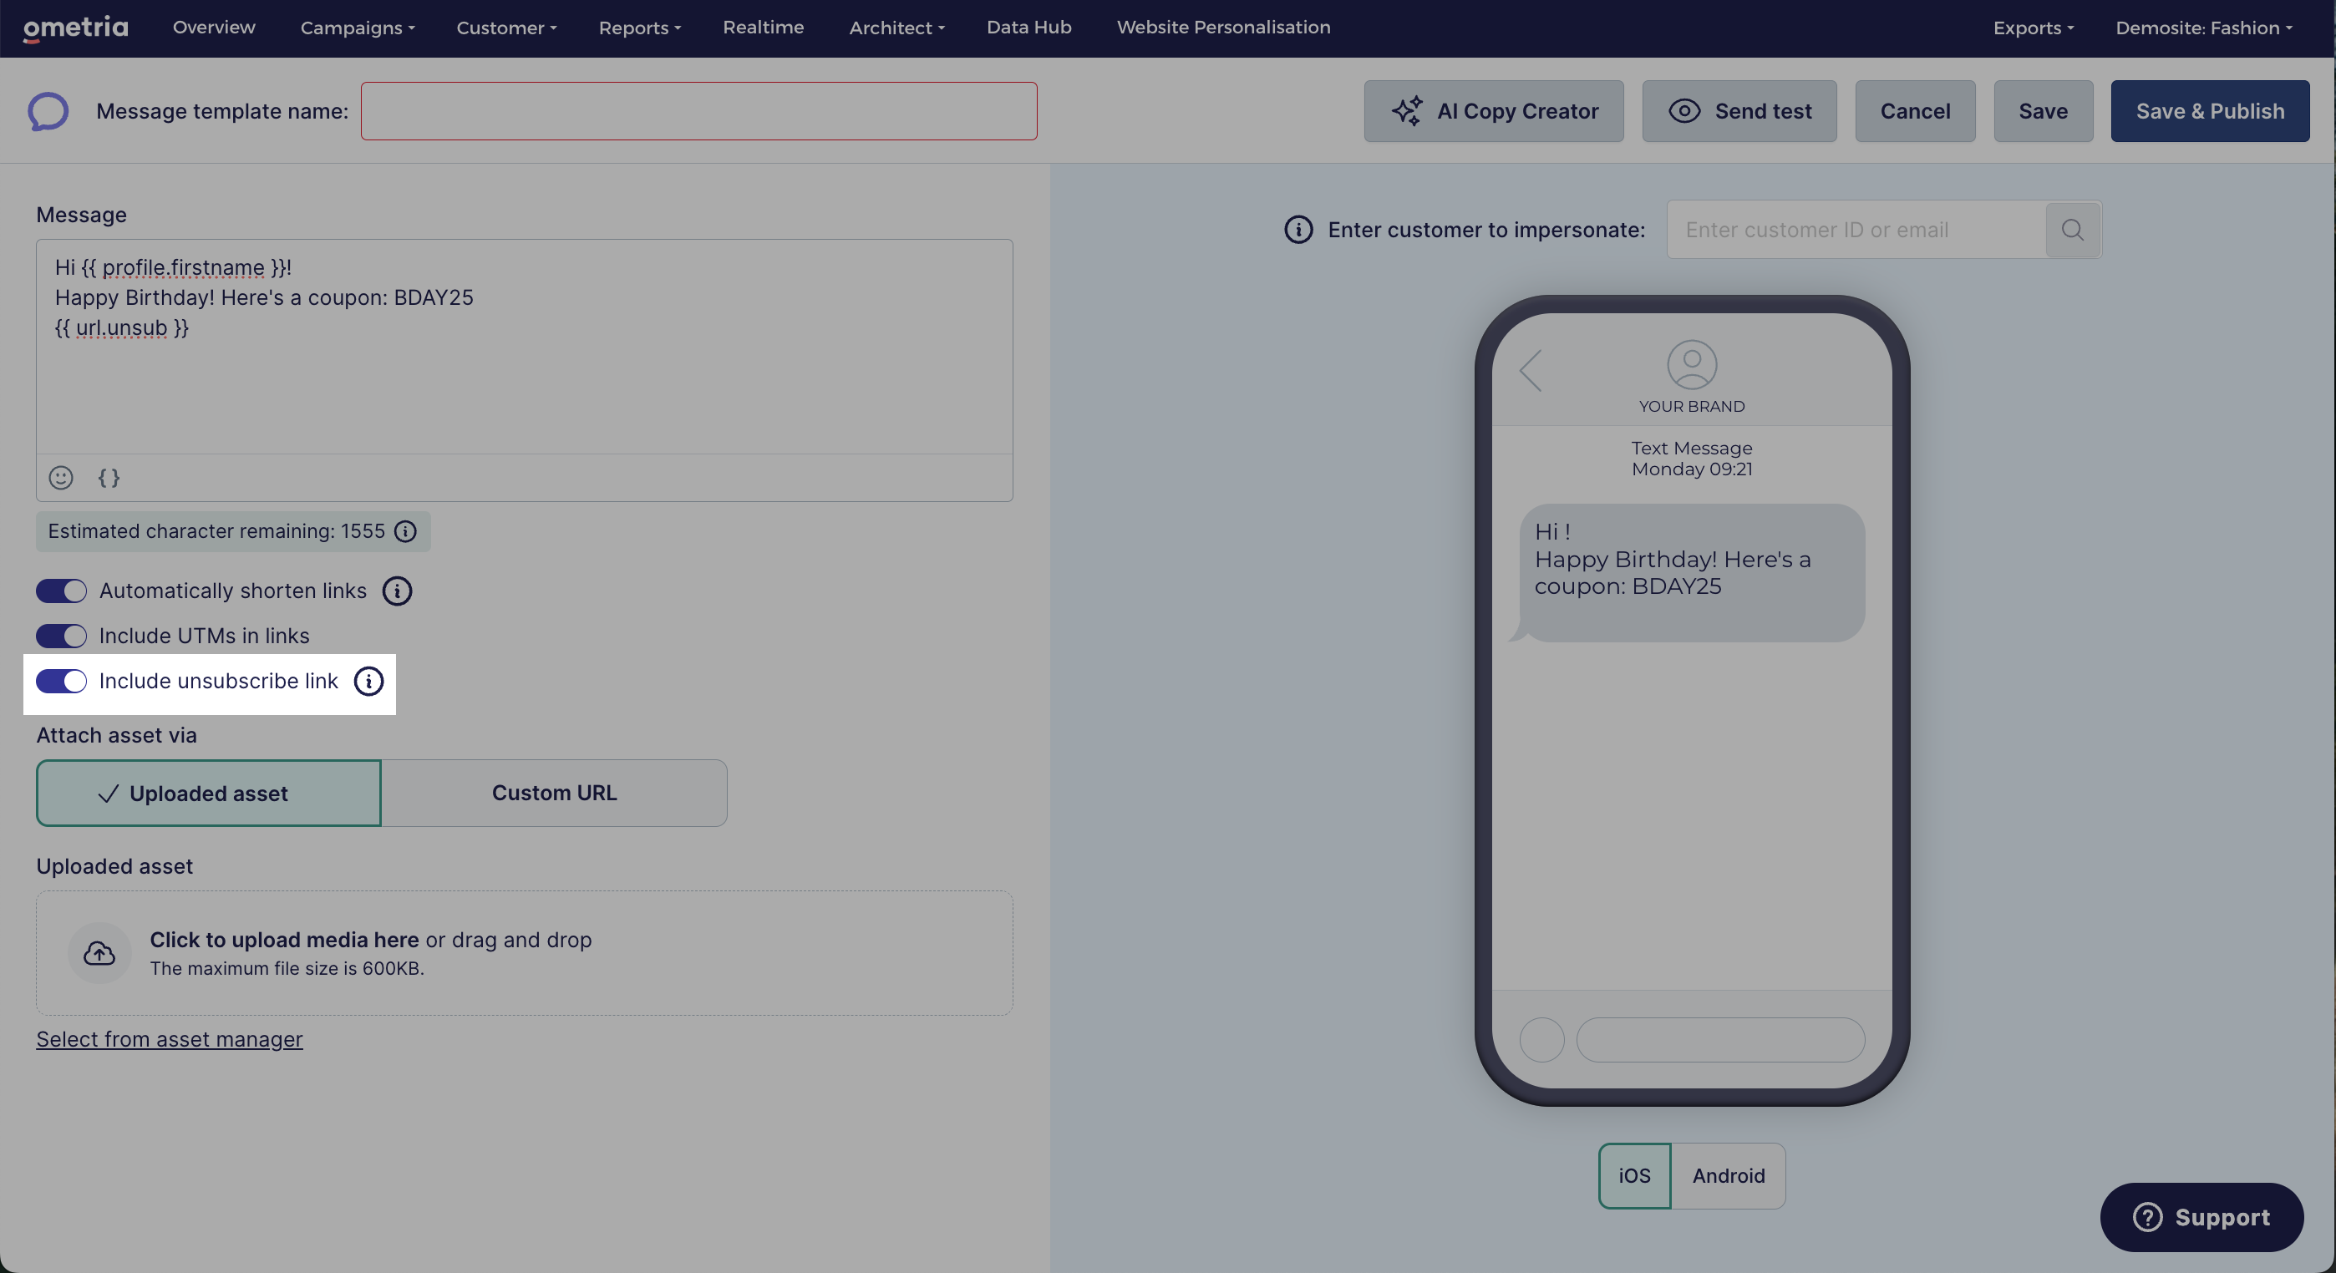2336x1273 pixels.
Task: Click the Save button
Action: click(2043, 112)
